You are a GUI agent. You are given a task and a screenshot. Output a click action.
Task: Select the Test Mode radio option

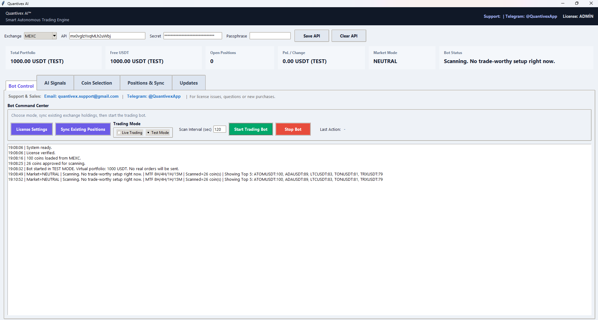(158, 133)
